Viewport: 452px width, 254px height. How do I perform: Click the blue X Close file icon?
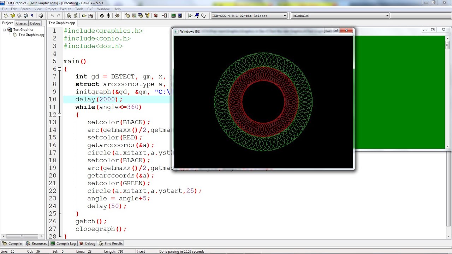click(x=32, y=16)
